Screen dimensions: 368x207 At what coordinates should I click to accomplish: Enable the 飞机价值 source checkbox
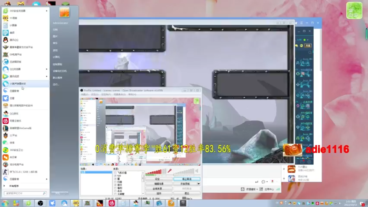115,173
